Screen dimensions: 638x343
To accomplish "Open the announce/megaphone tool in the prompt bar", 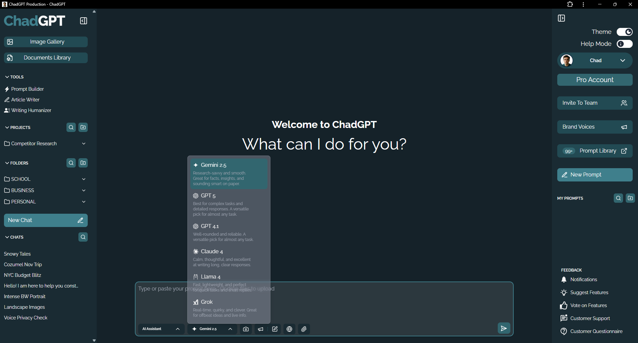I will tap(261, 329).
